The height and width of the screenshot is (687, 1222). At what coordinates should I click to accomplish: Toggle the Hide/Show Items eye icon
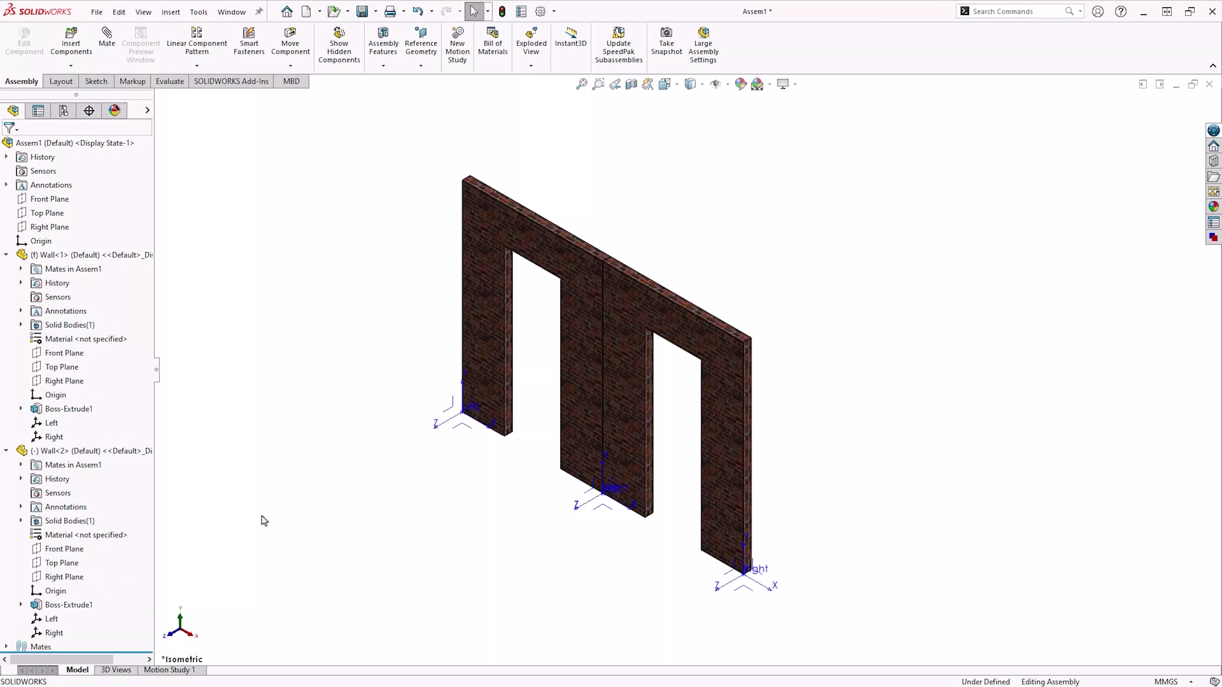pyautogui.click(x=715, y=84)
